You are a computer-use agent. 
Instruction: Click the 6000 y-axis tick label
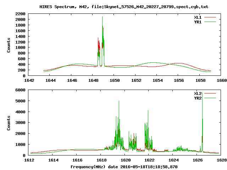(20, 90)
